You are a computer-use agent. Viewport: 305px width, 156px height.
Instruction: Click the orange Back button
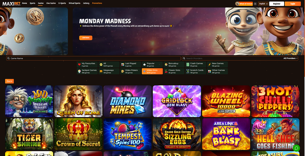(9, 81)
